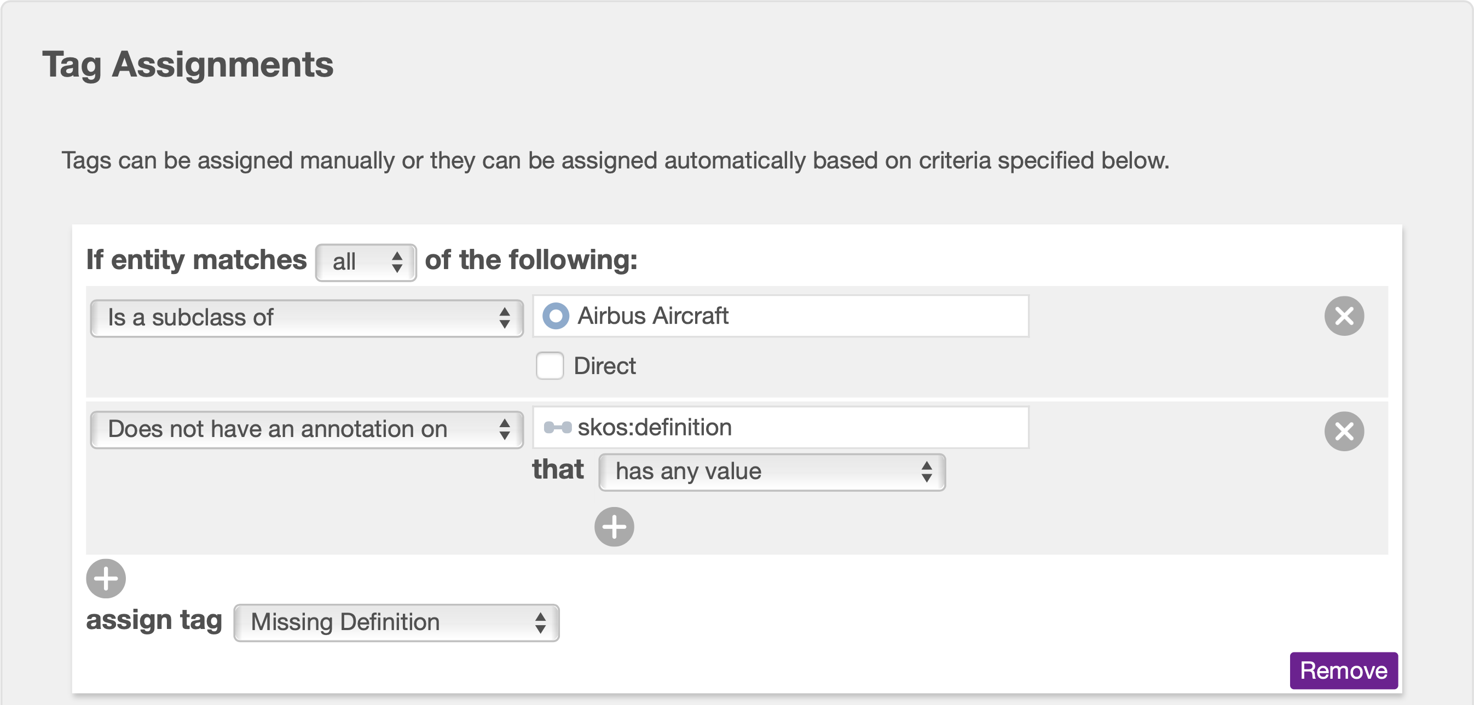Viewport: 1474px width, 705px height.
Task: Click the 'If entity matches' label
Action: (x=196, y=260)
